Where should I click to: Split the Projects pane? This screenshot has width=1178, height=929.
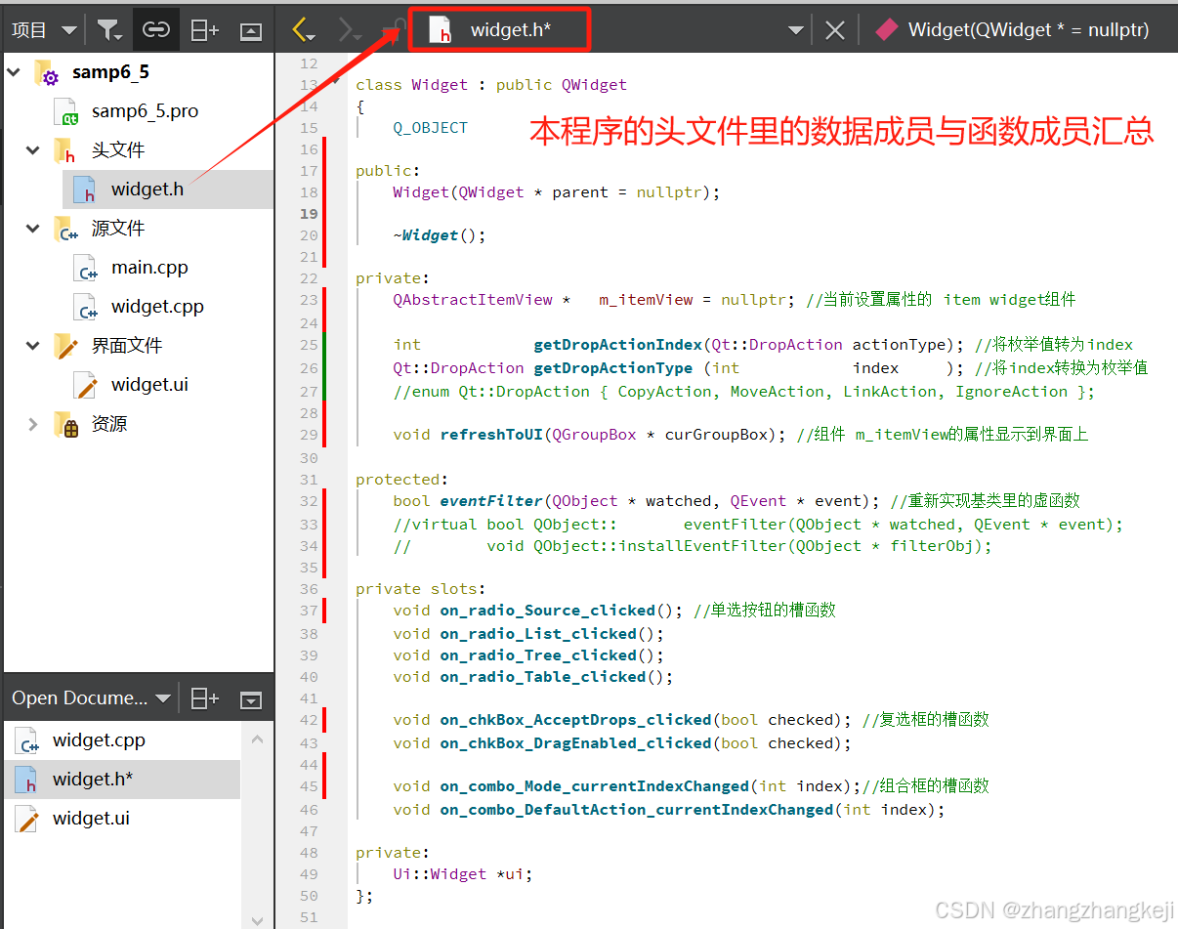[x=204, y=30]
